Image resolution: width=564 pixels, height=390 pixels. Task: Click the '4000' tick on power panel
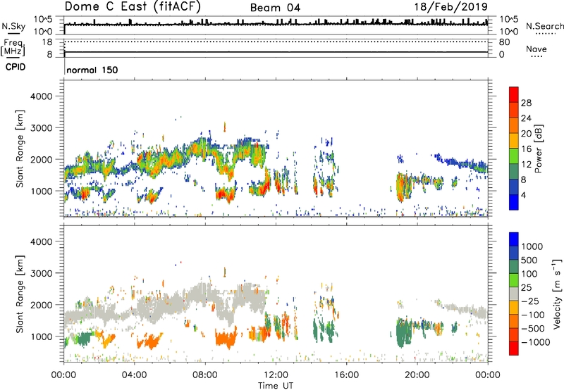click(x=41, y=96)
